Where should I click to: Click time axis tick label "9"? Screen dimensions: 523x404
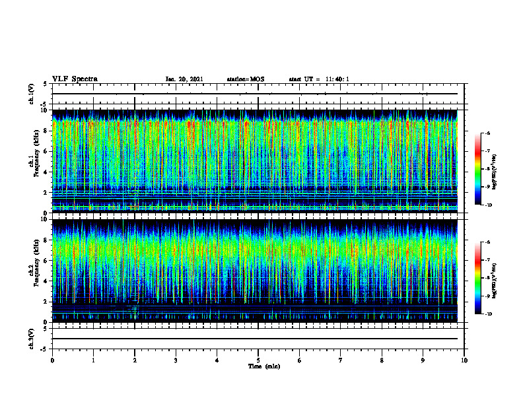point(423,360)
